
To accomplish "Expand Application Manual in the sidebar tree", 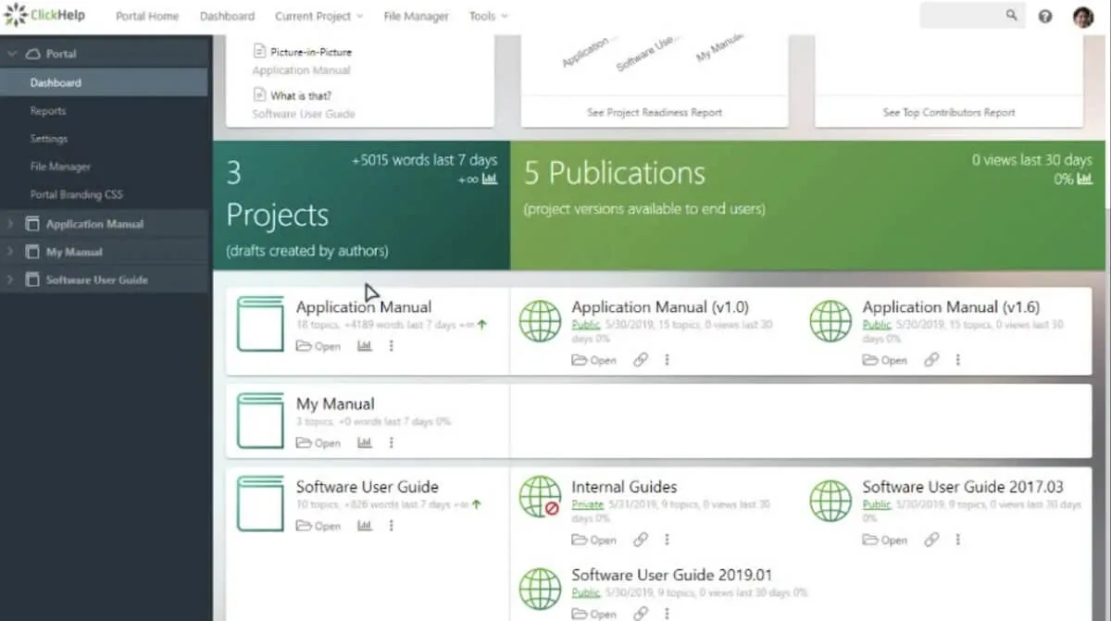I will pos(10,224).
